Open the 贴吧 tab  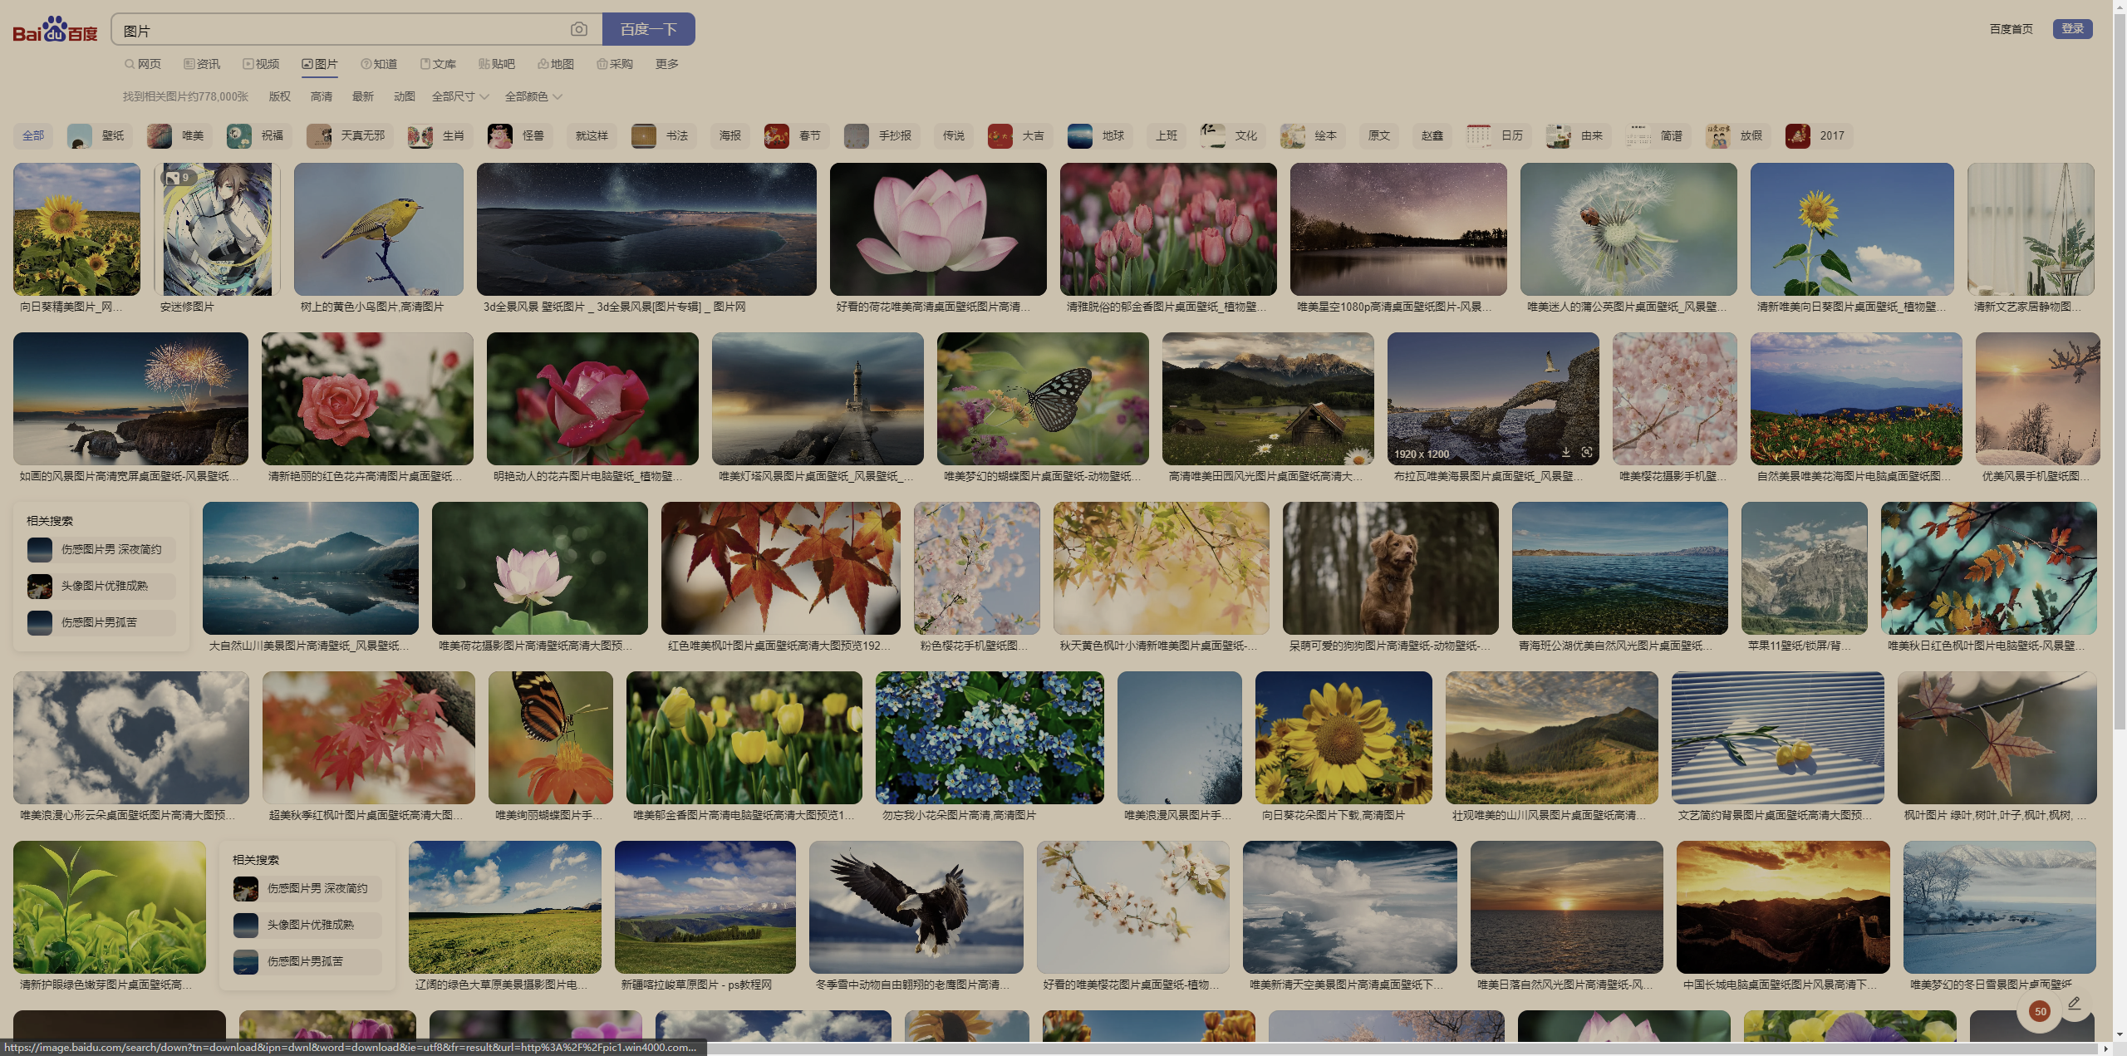497,64
